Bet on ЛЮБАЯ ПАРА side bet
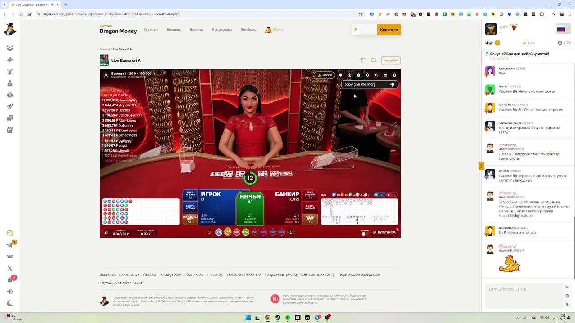This screenshot has height=323, width=575. click(310, 219)
